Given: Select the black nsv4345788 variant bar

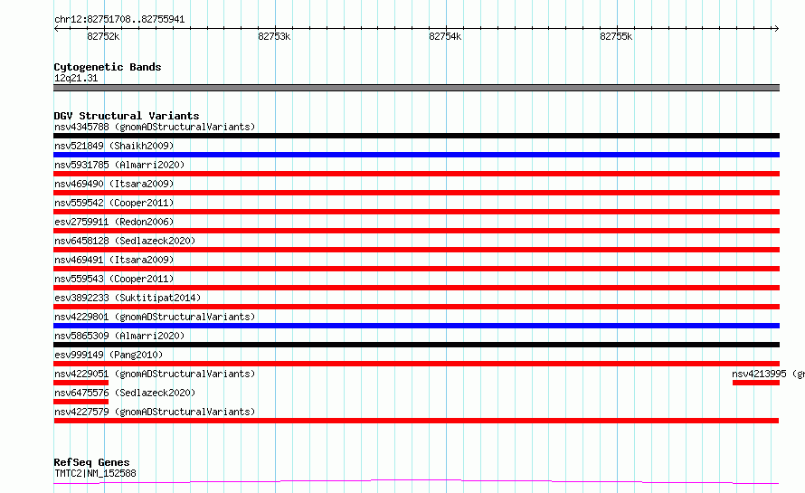Looking at the screenshot, I should click(416, 136).
